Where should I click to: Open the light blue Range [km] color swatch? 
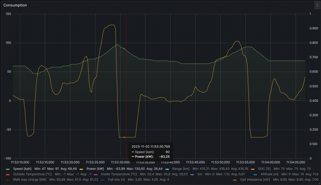pos(167,169)
